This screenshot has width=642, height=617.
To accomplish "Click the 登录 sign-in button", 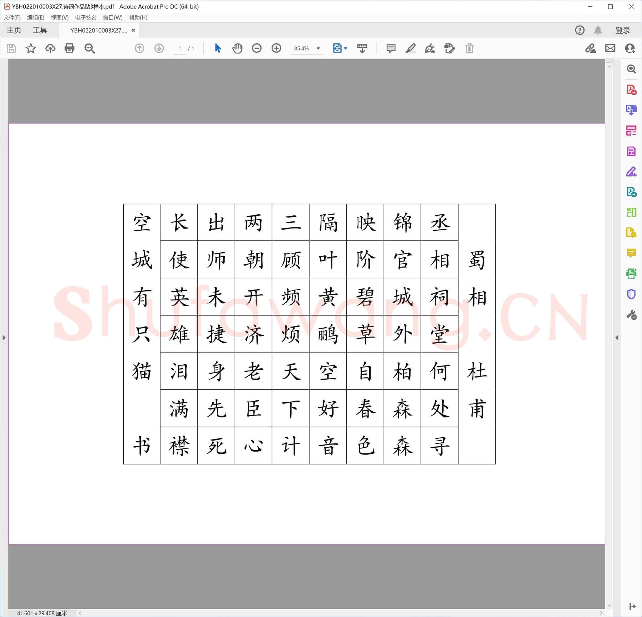I will click(623, 30).
